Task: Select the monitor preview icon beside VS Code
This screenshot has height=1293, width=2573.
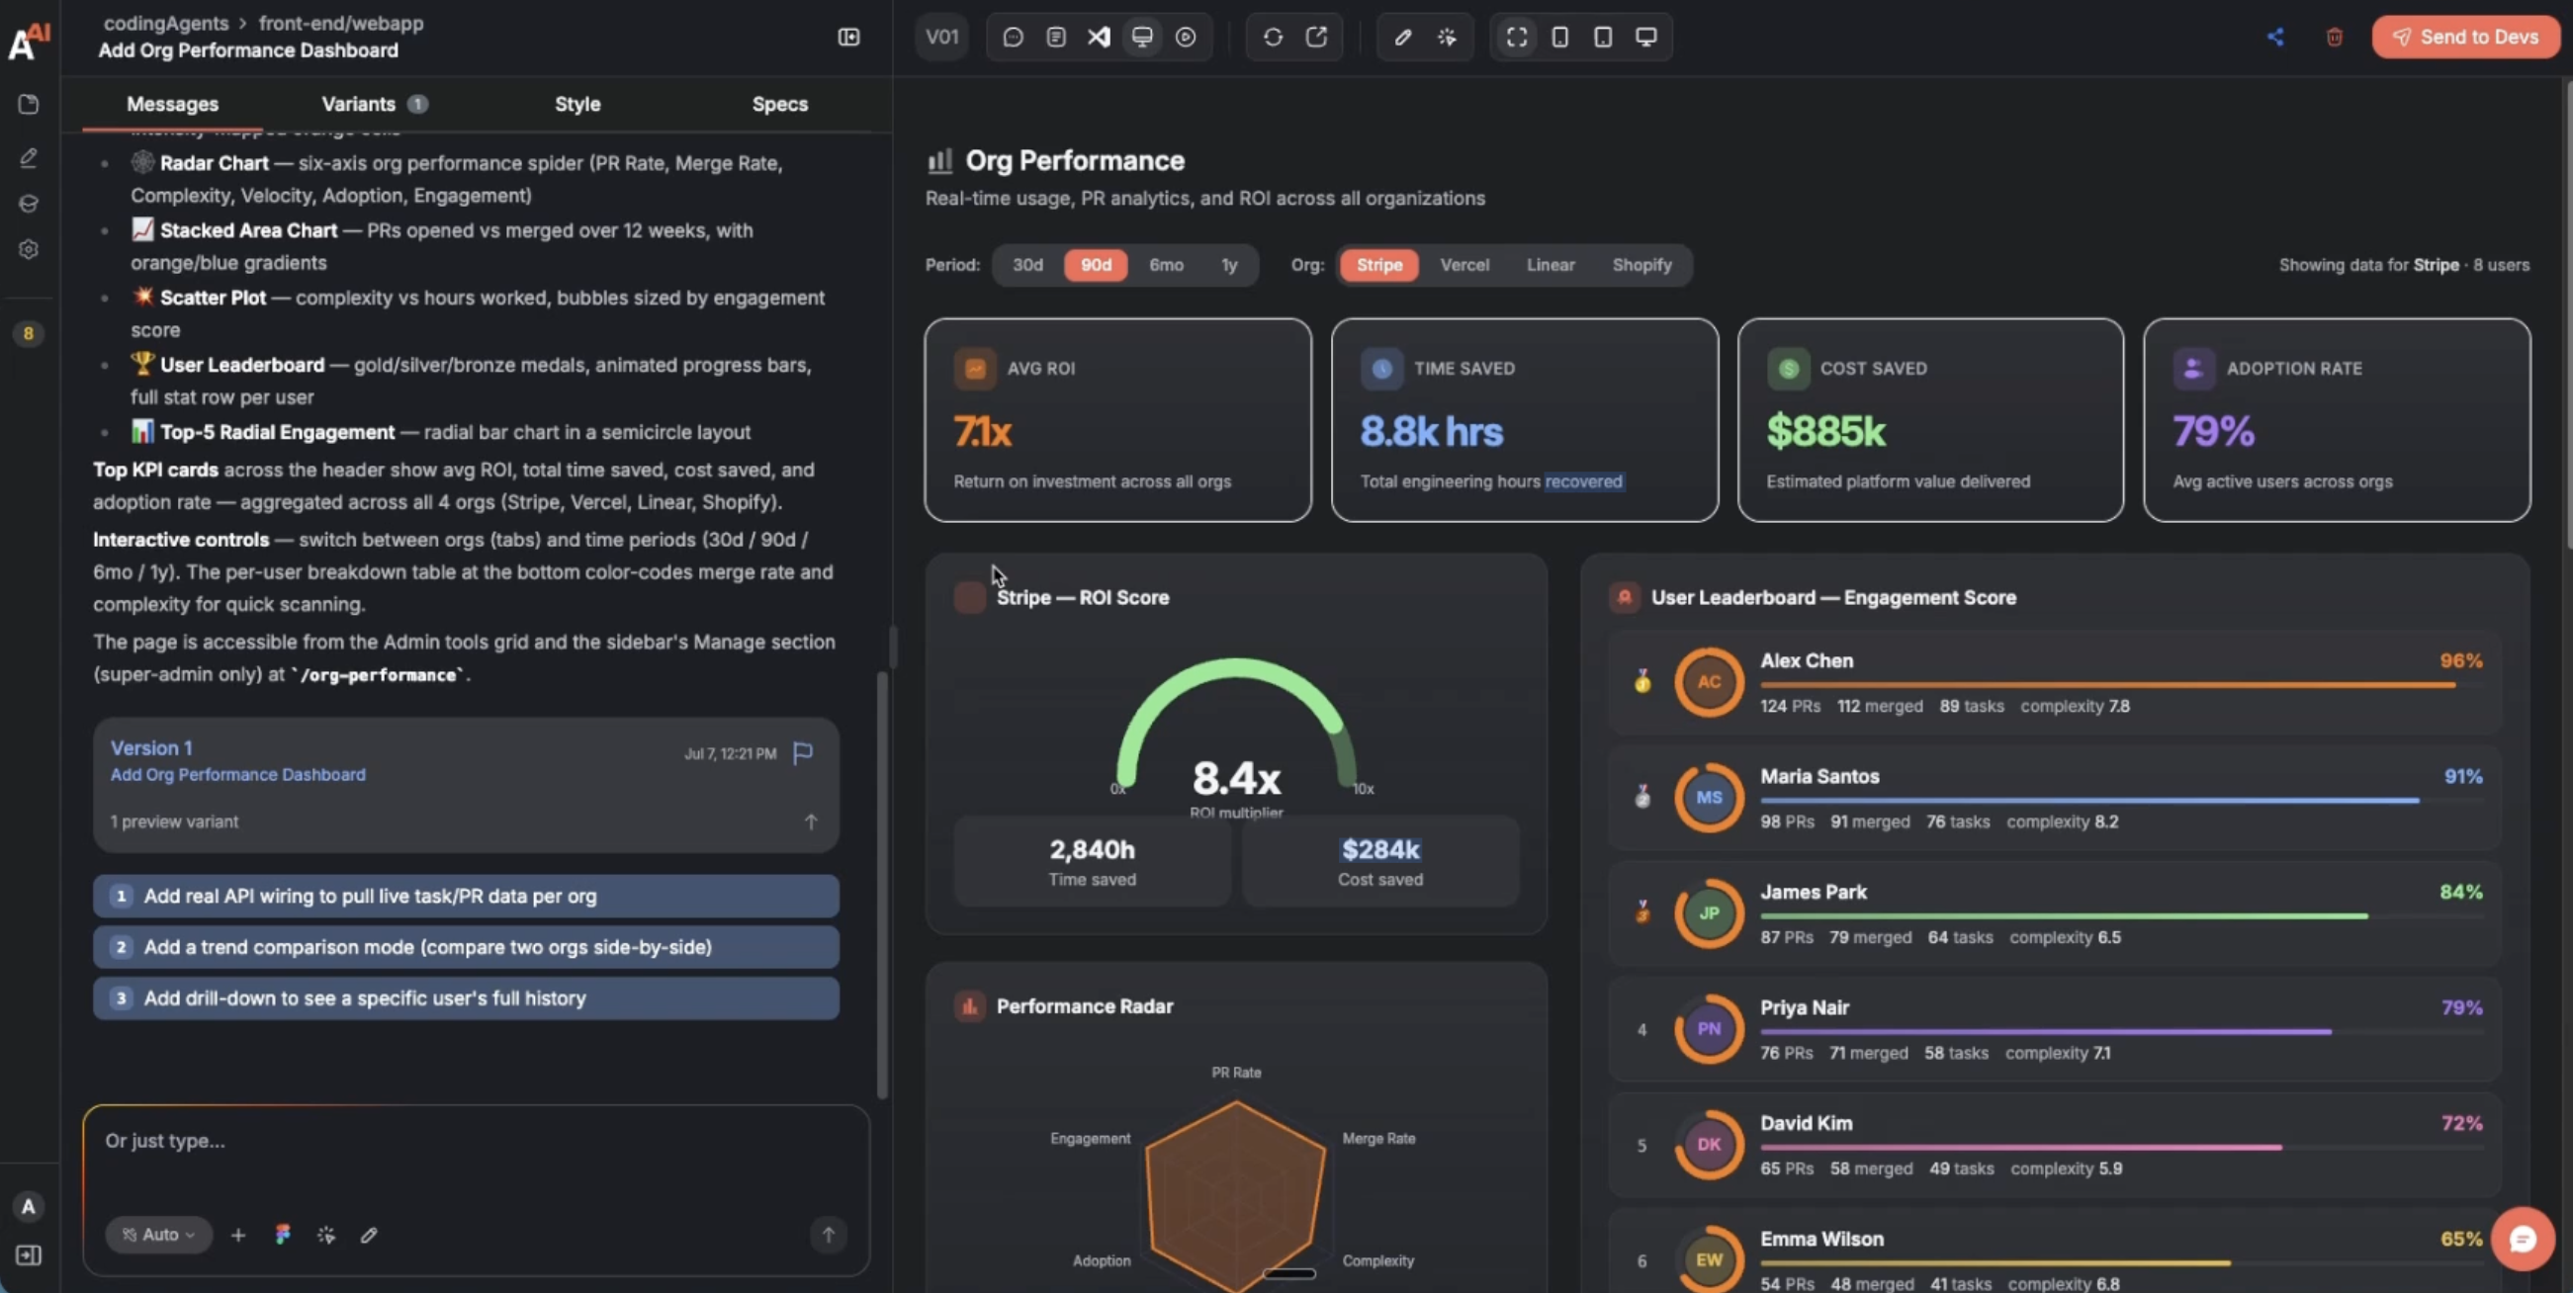Action: [x=1142, y=37]
